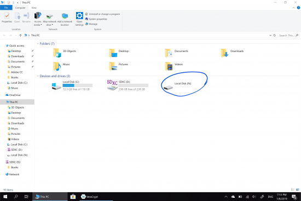Image resolution: width=301 pixels, height=201 pixels.
Task: Select the Documents folder icon
Action: point(169,53)
